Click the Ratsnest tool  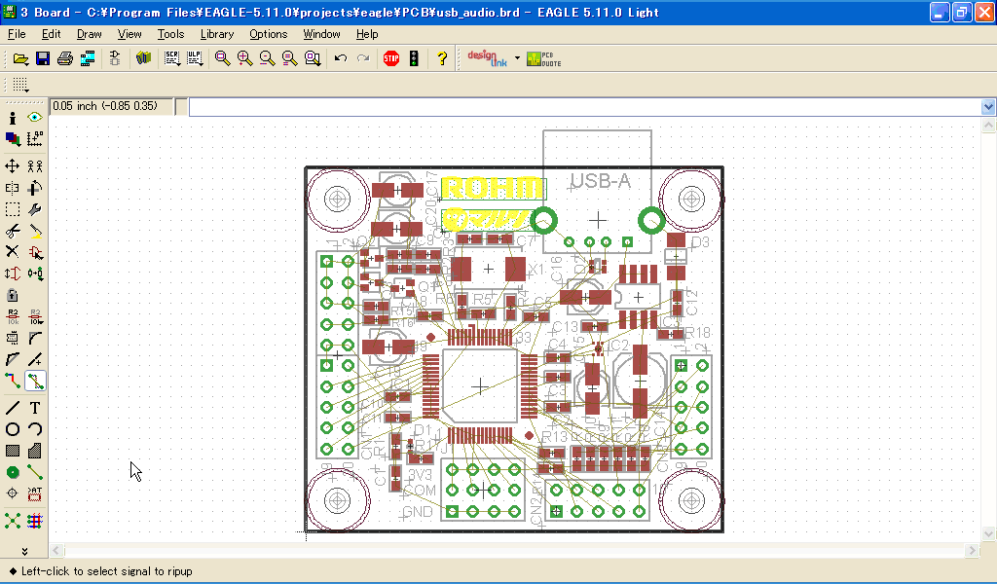click(13, 521)
